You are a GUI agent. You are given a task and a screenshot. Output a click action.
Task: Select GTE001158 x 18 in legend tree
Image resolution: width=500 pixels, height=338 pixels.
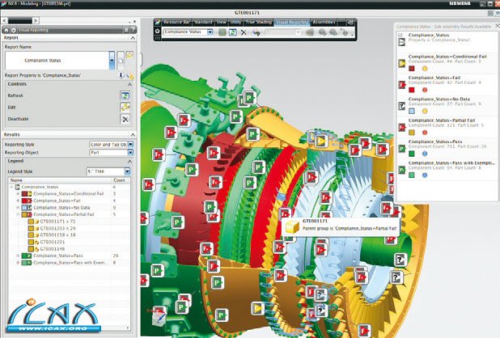click(x=57, y=235)
